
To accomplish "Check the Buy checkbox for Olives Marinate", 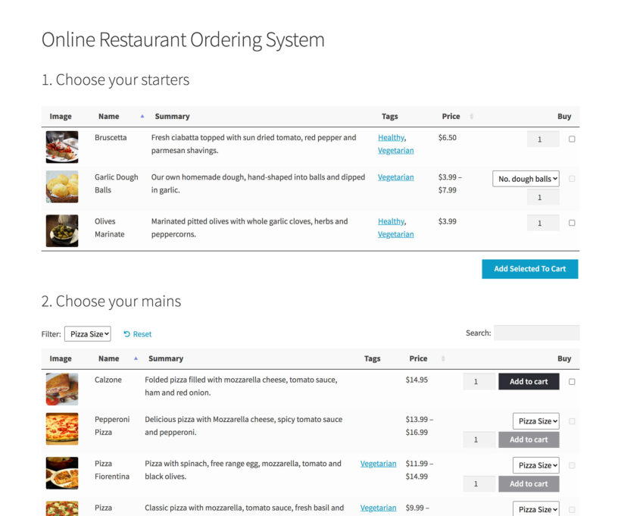I will click(x=573, y=222).
